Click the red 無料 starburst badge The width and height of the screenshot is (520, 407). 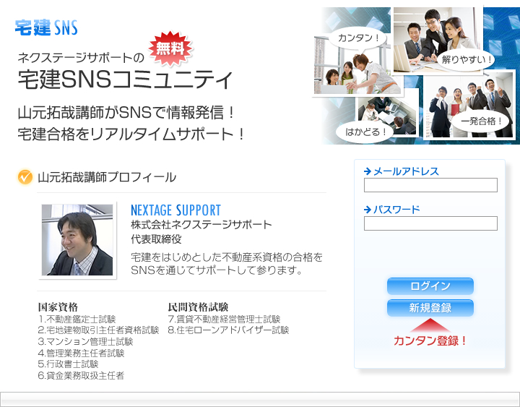coord(170,49)
